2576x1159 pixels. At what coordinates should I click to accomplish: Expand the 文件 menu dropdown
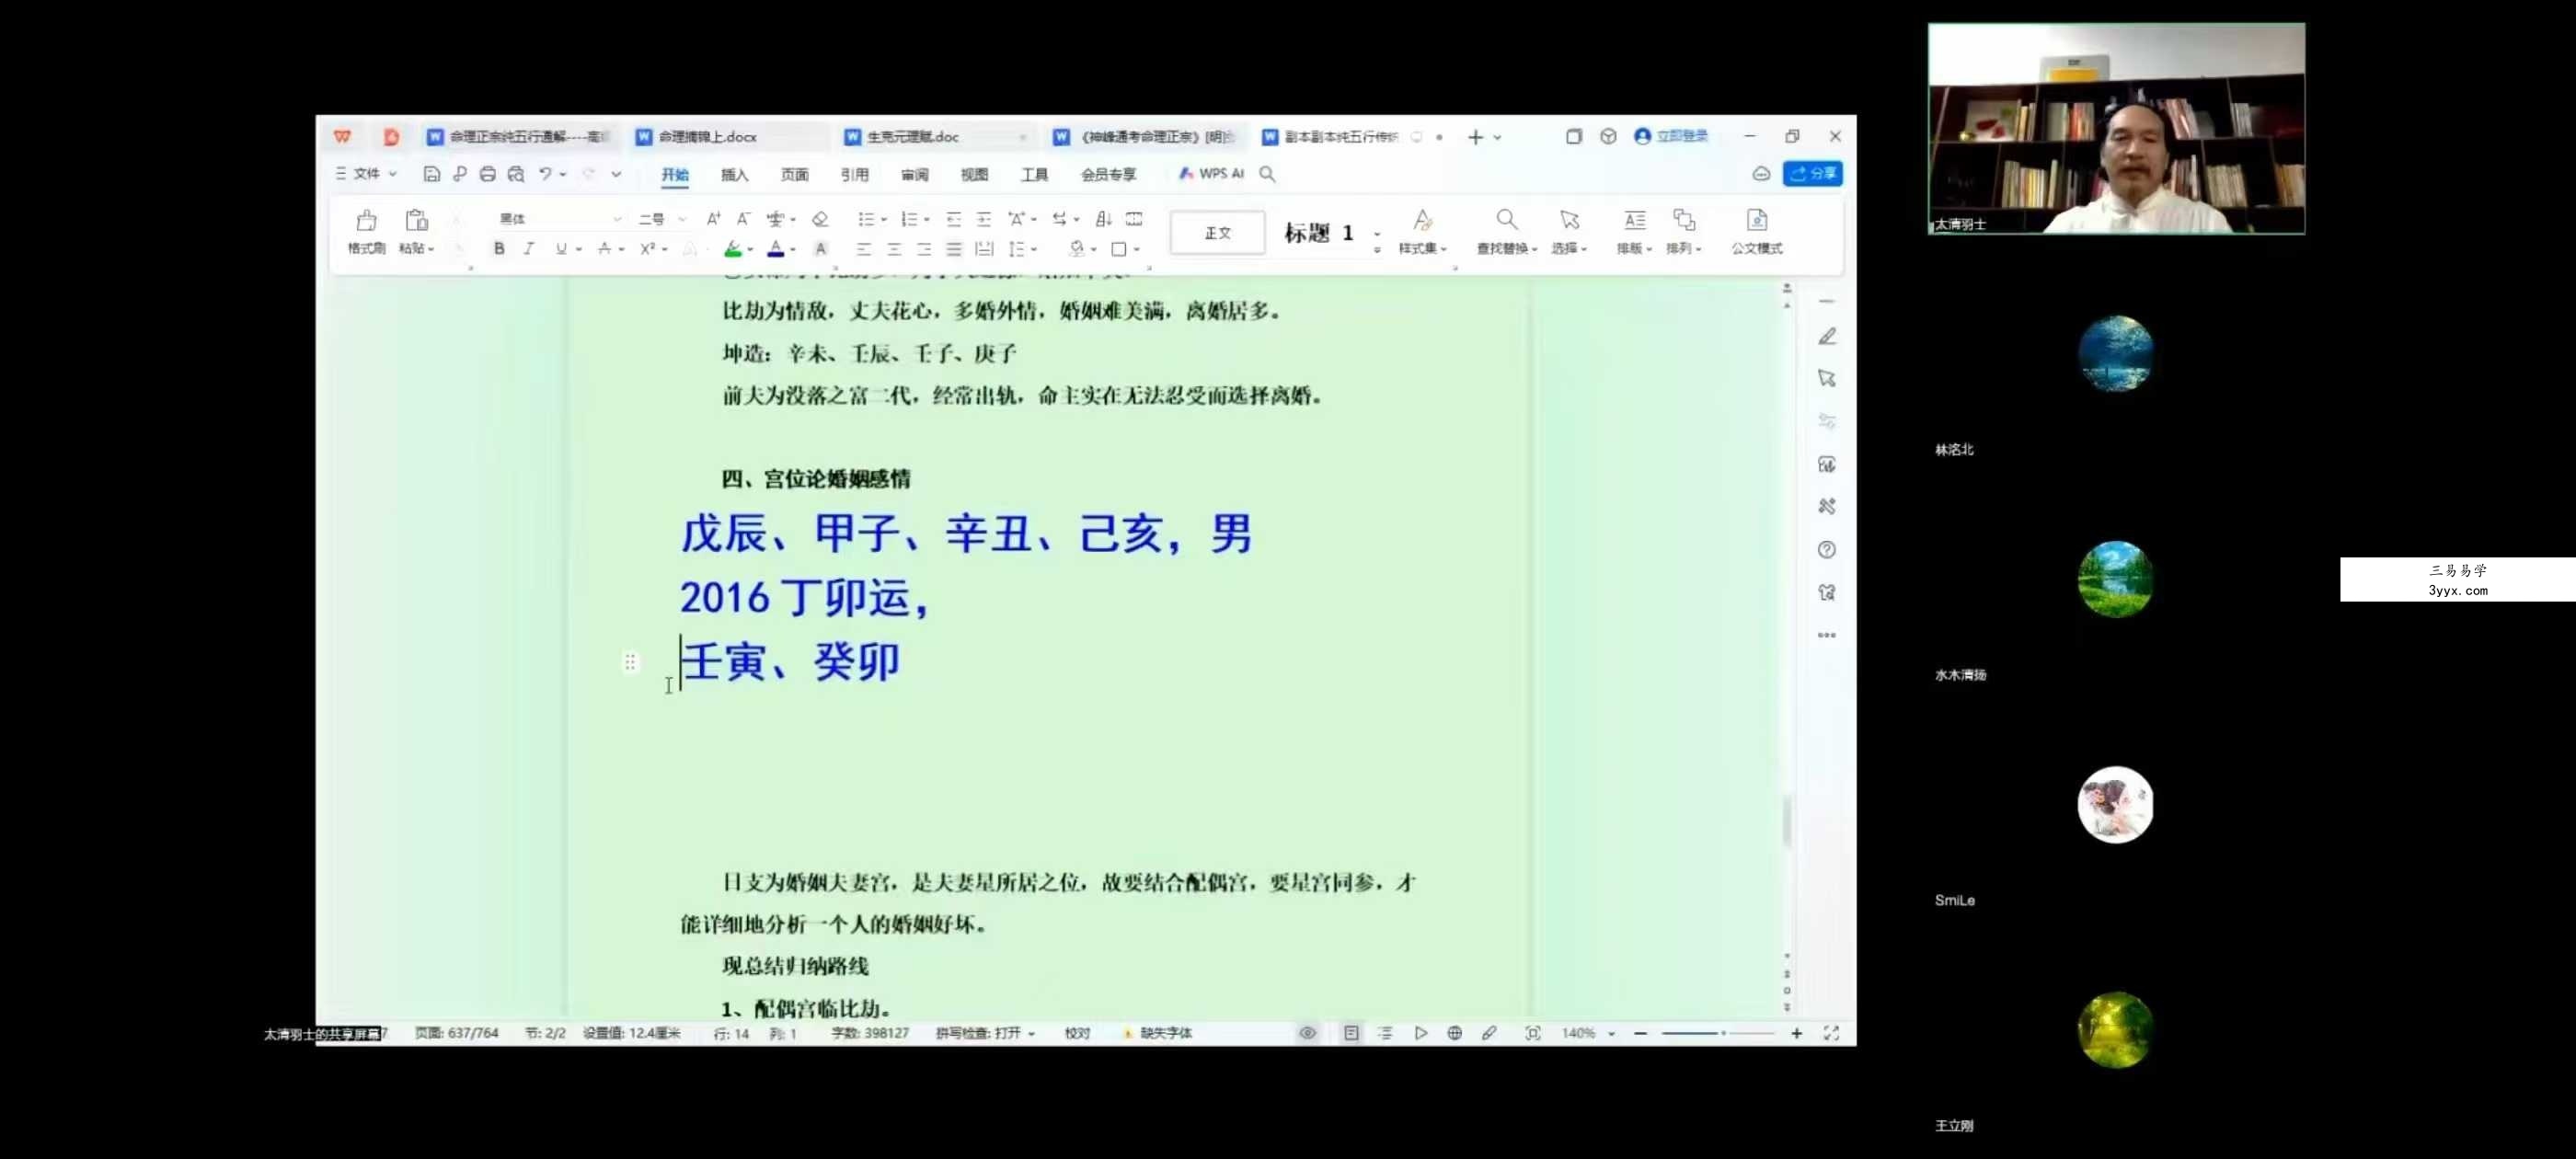(x=366, y=174)
